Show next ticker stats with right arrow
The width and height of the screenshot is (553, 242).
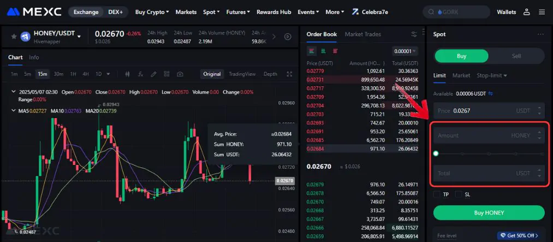point(274,37)
